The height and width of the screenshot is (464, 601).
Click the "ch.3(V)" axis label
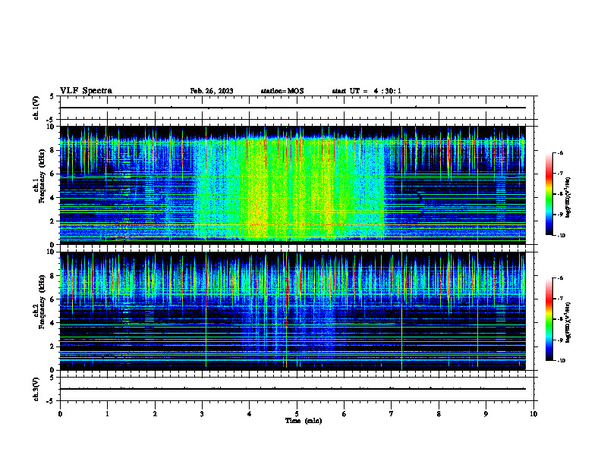coord(36,389)
